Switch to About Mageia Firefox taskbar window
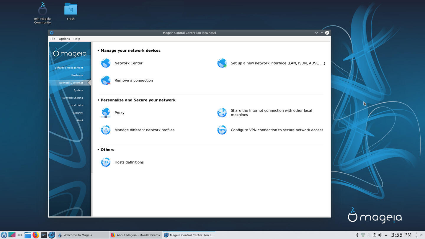This screenshot has width=425, height=239. 136,235
